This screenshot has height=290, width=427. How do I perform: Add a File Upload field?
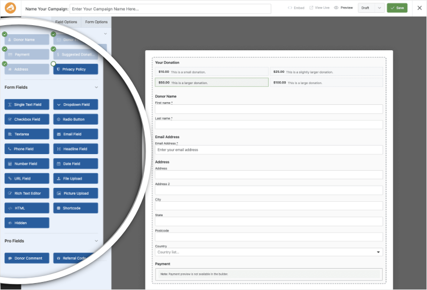click(75, 179)
